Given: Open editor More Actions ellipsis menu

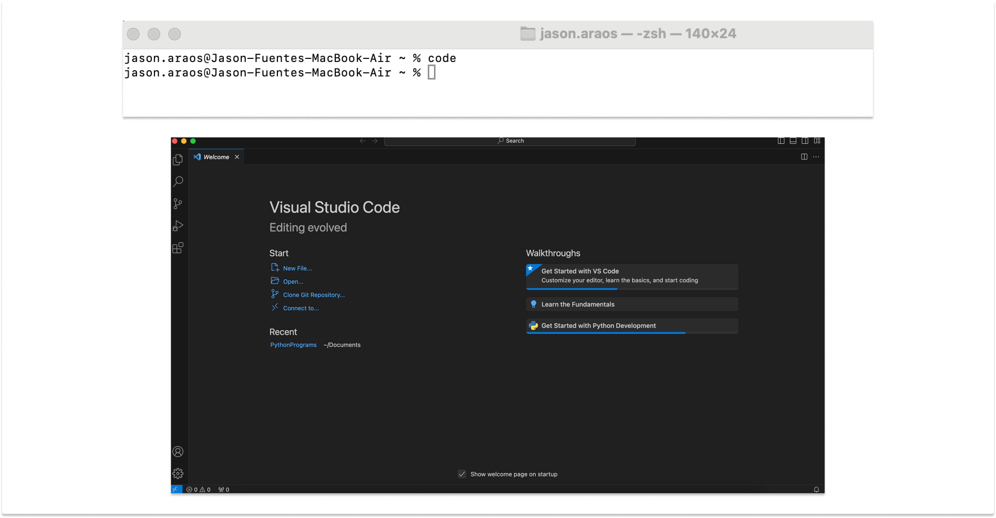Looking at the screenshot, I should coord(816,157).
